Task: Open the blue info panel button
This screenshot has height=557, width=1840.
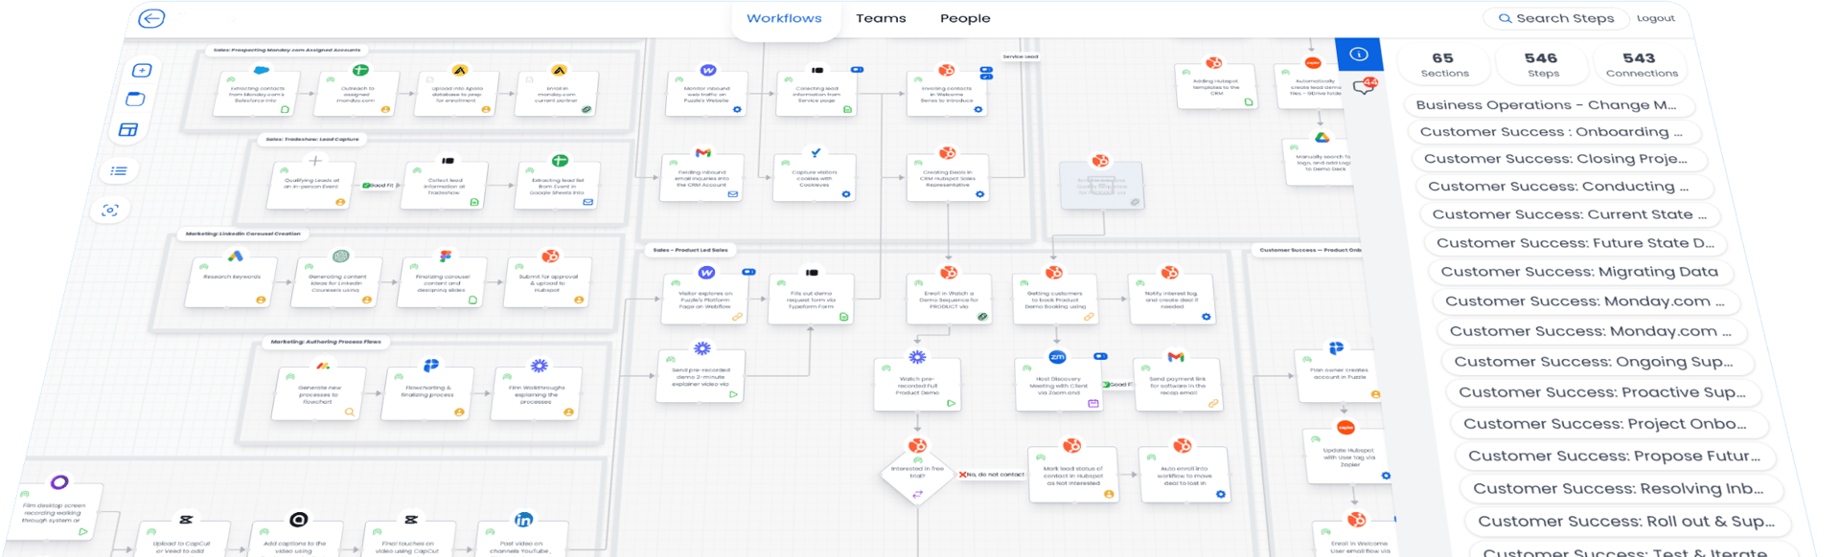Action: (1358, 55)
